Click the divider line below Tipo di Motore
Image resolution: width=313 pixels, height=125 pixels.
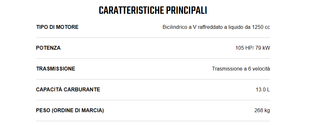153,38
